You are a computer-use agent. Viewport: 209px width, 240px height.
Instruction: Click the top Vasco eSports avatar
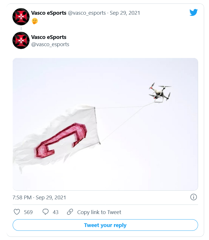pyautogui.click(x=21, y=17)
